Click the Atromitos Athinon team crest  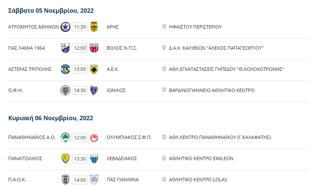(x=65, y=27)
